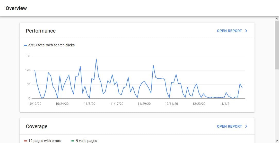Click the chevron arrow beside Coverage Open Report
The height and width of the screenshot is (143, 279).
pos(246,126)
